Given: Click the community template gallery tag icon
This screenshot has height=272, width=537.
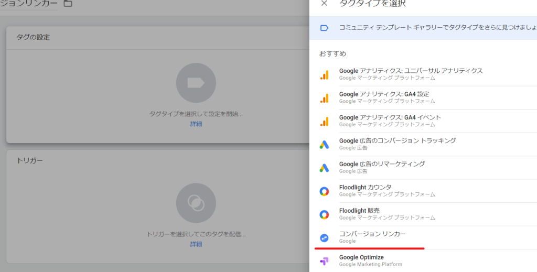Looking at the screenshot, I should click(324, 28).
